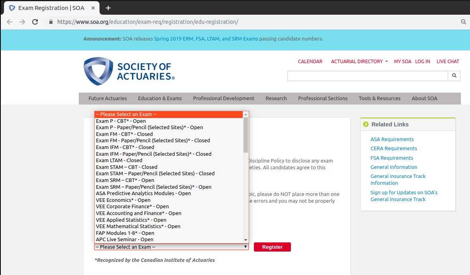Open the CERA Requirements link
Image resolution: width=470 pixels, height=275 pixels.
(x=394, y=148)
